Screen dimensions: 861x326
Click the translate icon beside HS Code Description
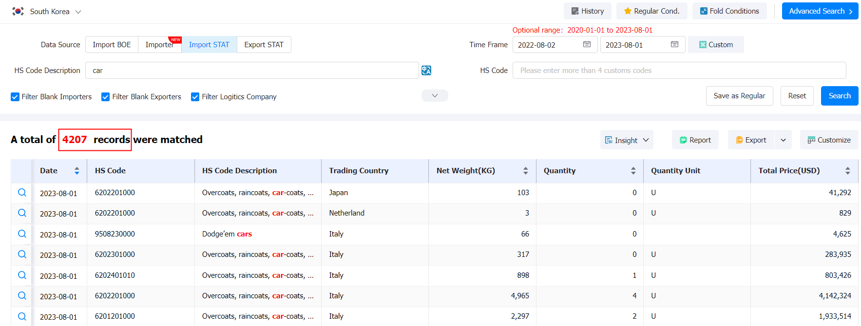(426, 71)
